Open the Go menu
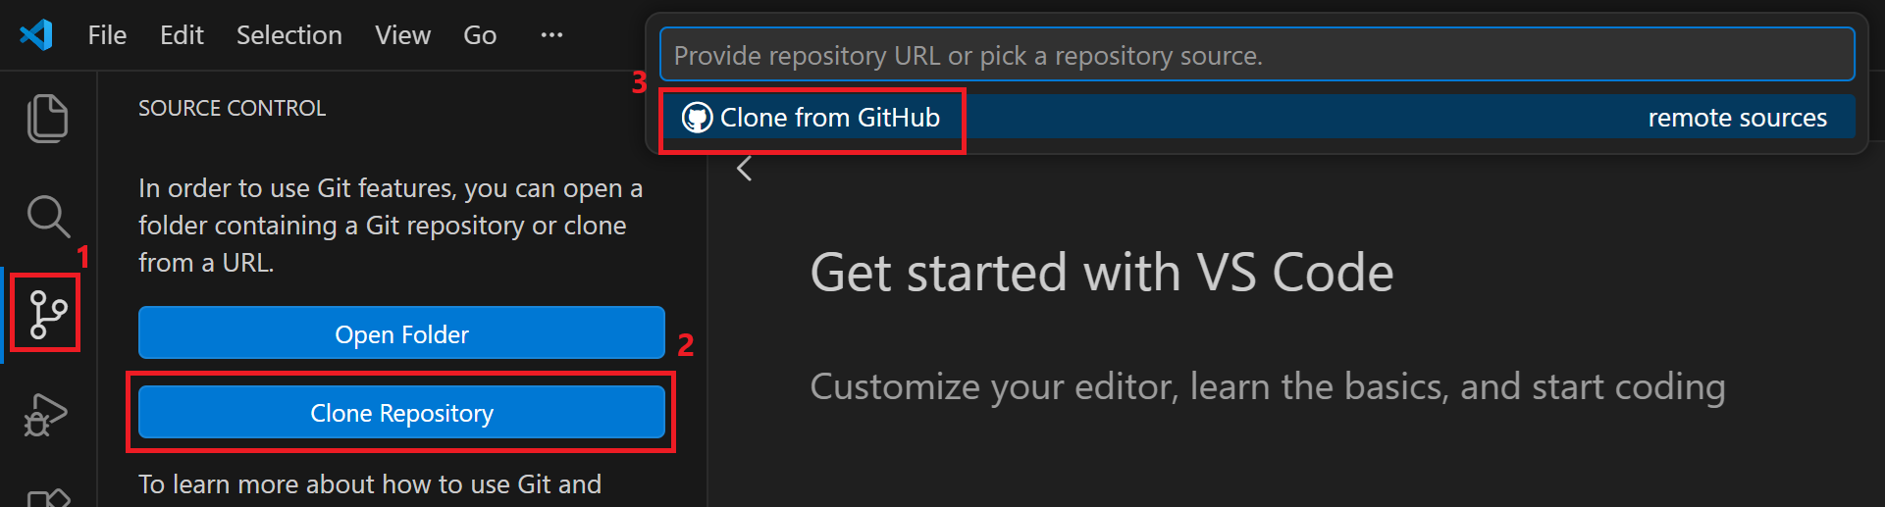Viewport: 1885px width, 507px height. coord(480,35)
